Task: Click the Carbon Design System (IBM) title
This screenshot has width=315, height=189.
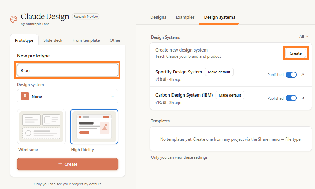Action: coord(184,95)
